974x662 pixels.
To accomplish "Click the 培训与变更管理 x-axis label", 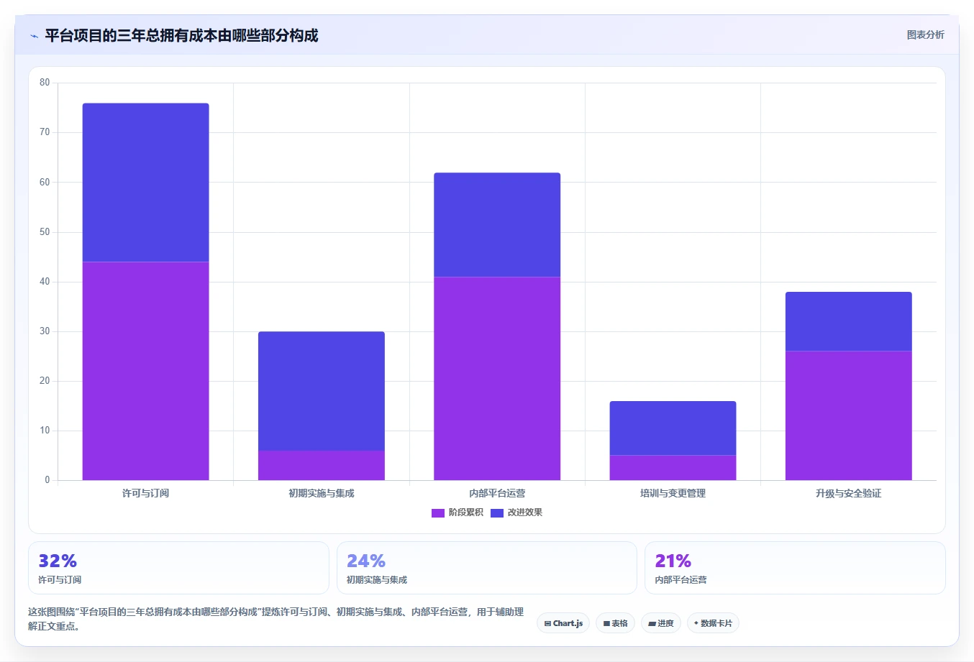I will [x=673, y=493].
